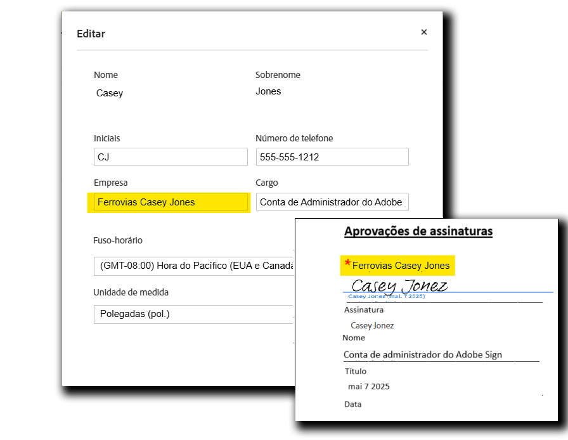Click the Sobrenome value Jones
This screenshot has width=568, height=440.
click(x=268, y=91)
